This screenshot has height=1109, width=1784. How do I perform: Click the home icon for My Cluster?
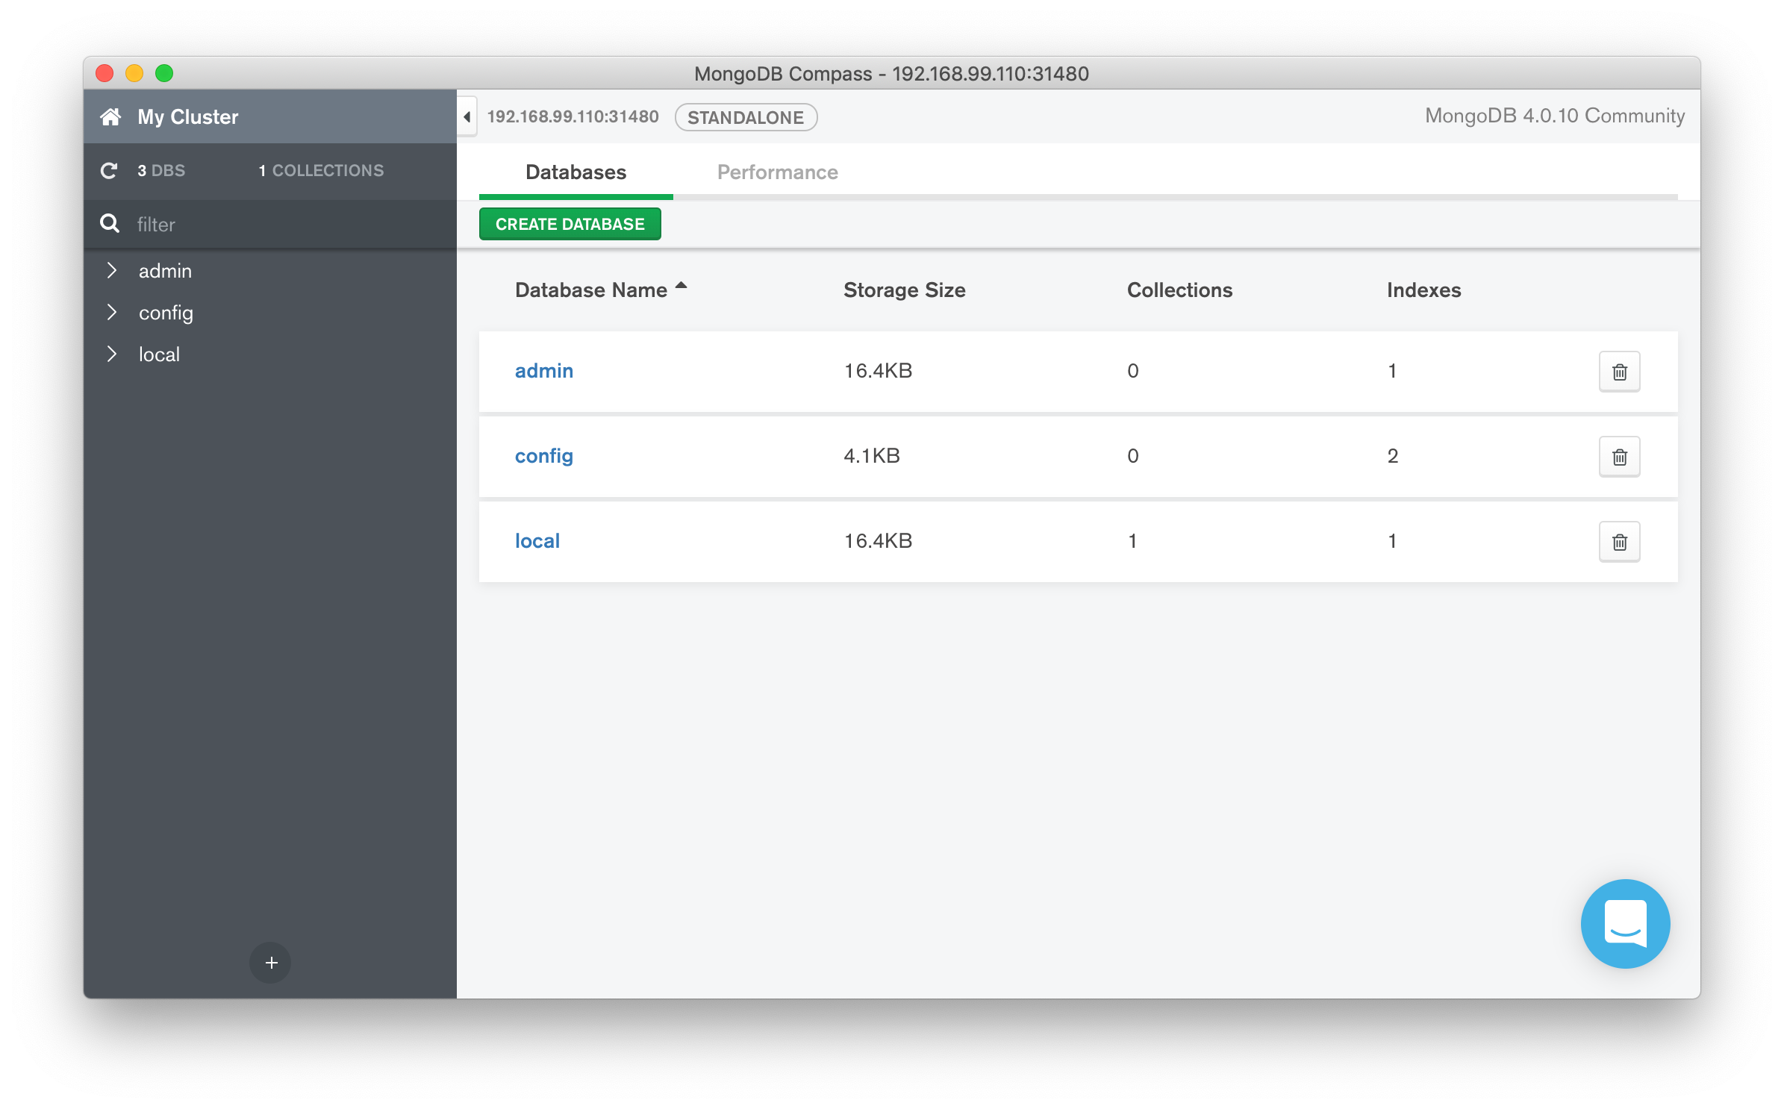click(110, 116)
